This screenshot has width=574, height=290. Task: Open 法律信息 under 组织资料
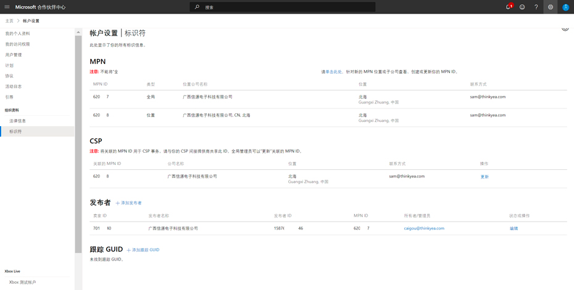tap(17, 121)
